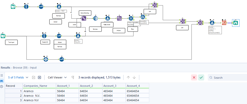Screen dimensions: 247x104
Task: Toggle the show whitespace pilcrow icon
Action: pos(73,77)
